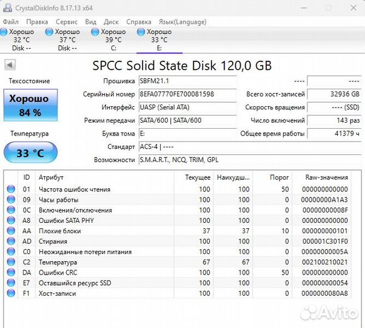Image resolution: width=365 pixels, height=328 pixels.
Task: Click raw value 0000000A1A3
Action: pyautogui.click(x=324, y=200)
